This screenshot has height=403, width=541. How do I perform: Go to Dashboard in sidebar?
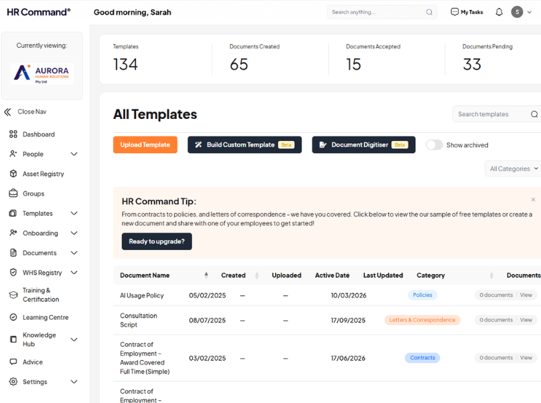tap(38, 134)
